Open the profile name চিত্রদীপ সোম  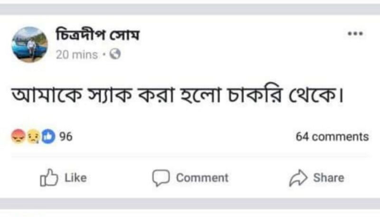click(x=97, y=36)
